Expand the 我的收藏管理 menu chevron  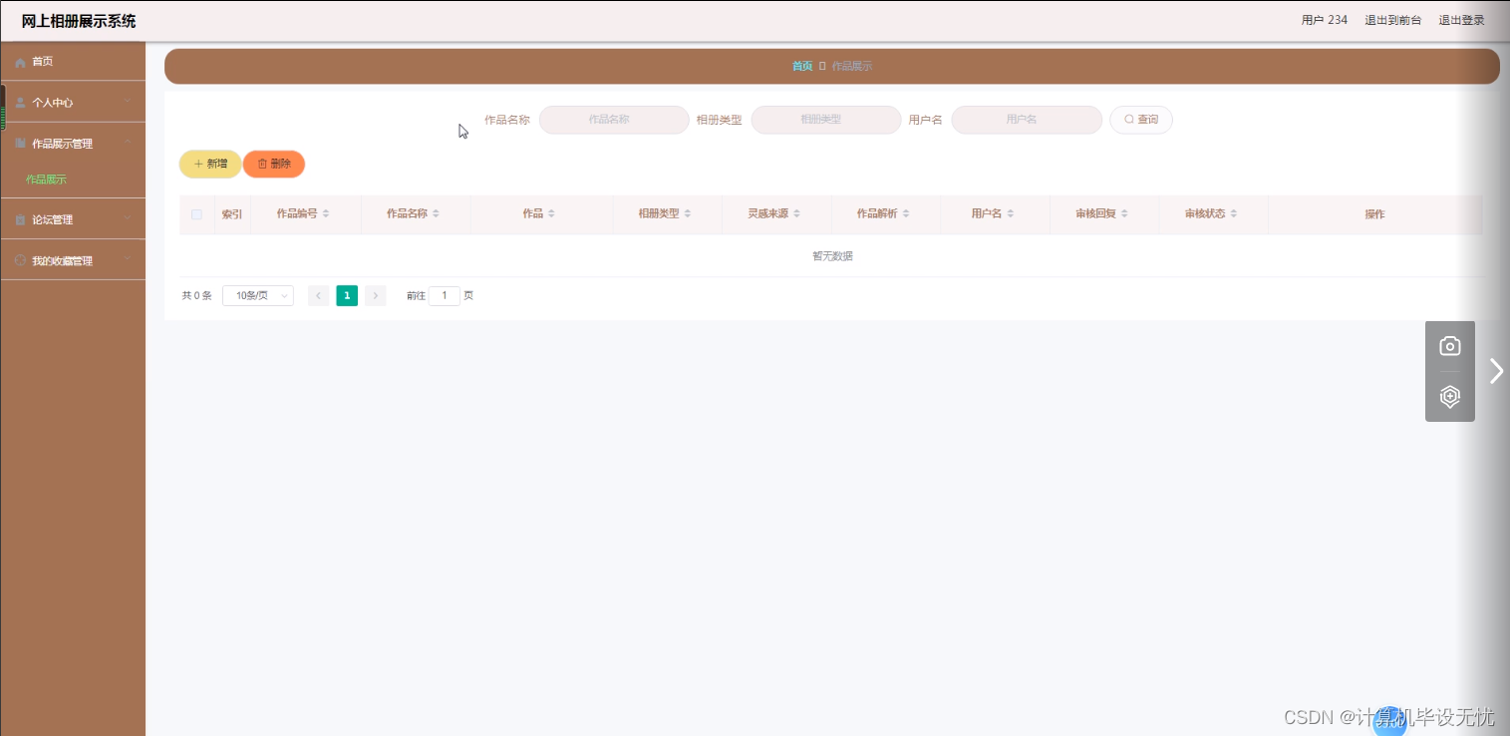tap(128, 260)
